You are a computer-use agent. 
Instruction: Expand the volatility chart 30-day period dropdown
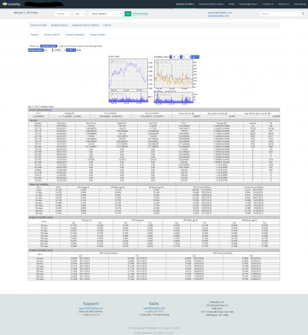[176, 57]
